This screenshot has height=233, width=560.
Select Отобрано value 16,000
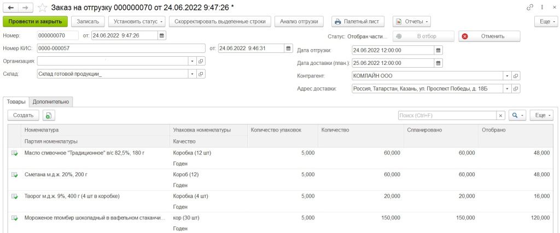coord(541,196)
